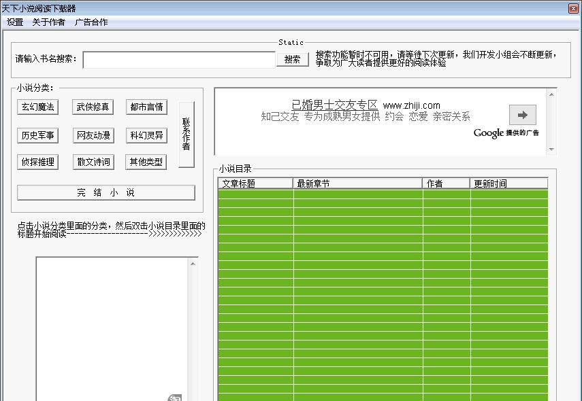
Task: Select the 散文诗词 category
Action: click(93, 162)
